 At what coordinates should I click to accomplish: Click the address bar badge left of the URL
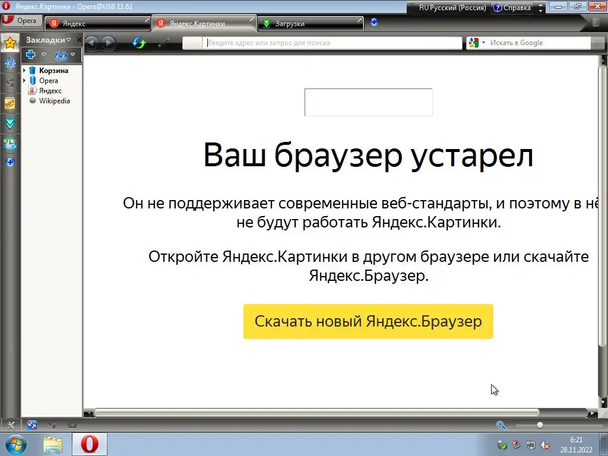coord(192,43)
